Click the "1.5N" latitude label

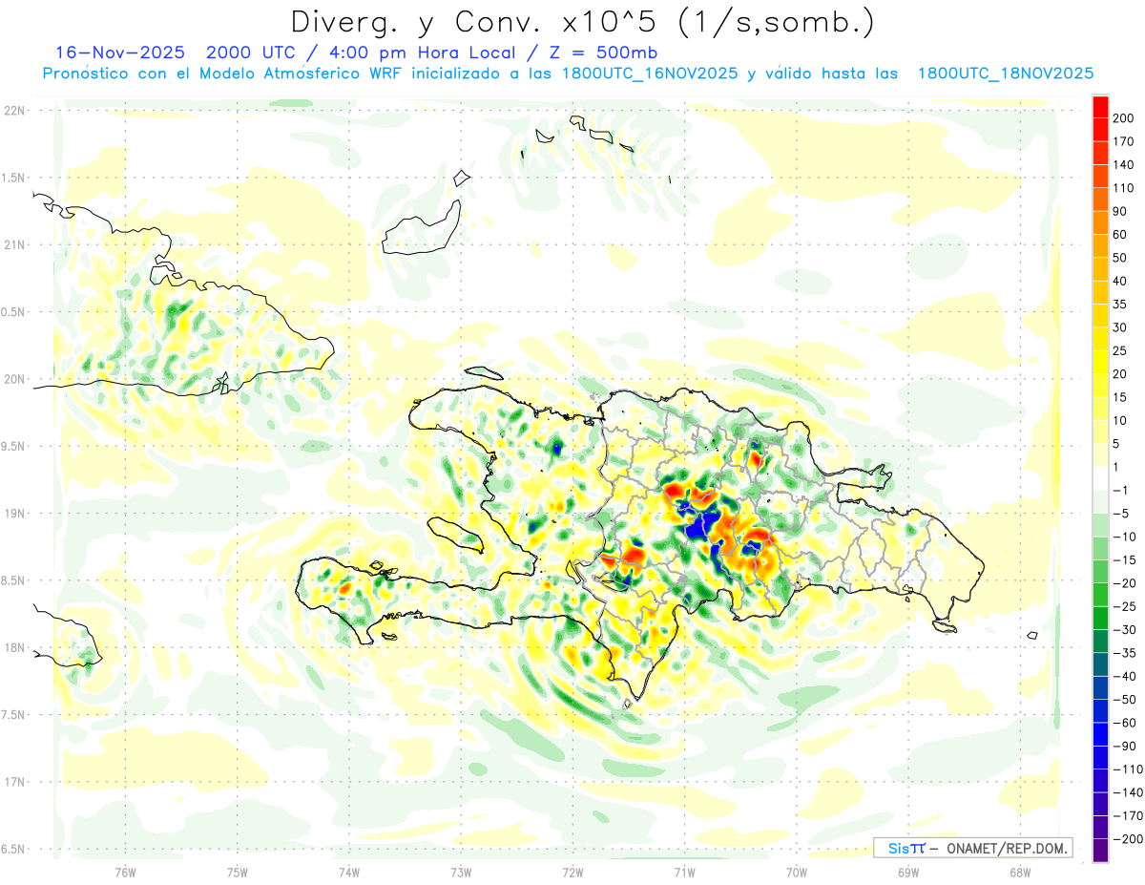tap(14, 178)
